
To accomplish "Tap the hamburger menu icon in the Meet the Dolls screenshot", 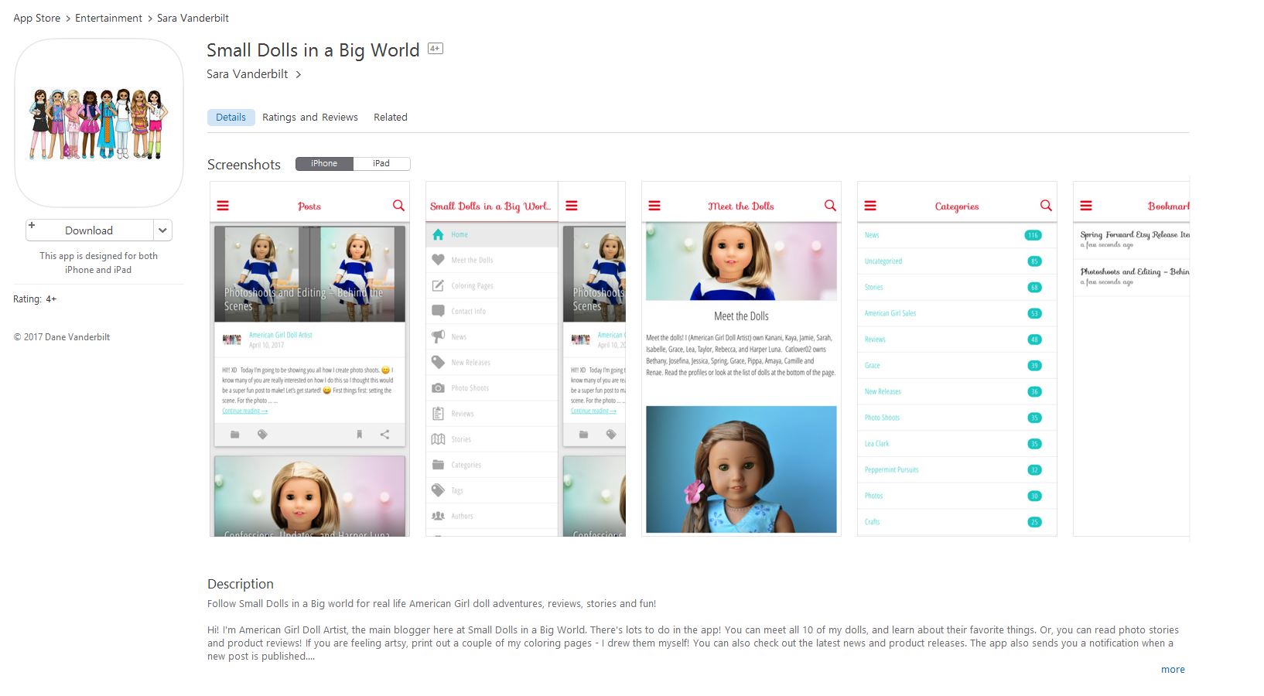I will pos(654,206).
